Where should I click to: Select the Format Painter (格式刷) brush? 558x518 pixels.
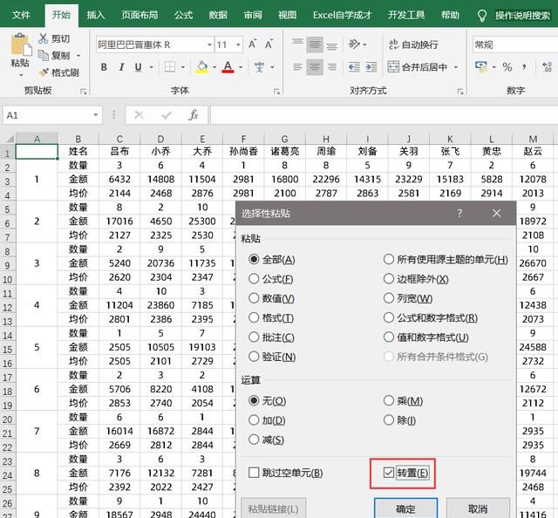[44, 72]
